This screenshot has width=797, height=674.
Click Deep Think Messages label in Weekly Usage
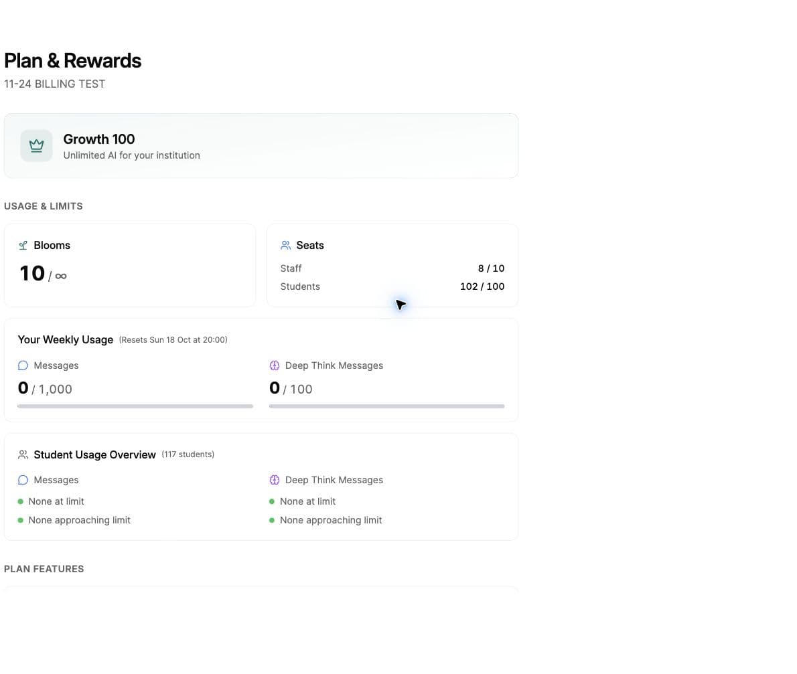[334, 365]
